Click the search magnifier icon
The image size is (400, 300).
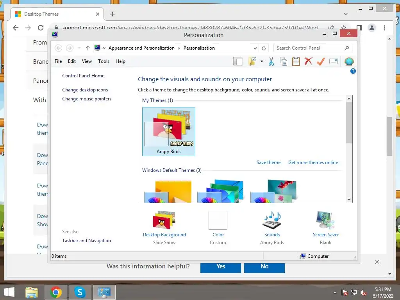click(x=347, y=48)
